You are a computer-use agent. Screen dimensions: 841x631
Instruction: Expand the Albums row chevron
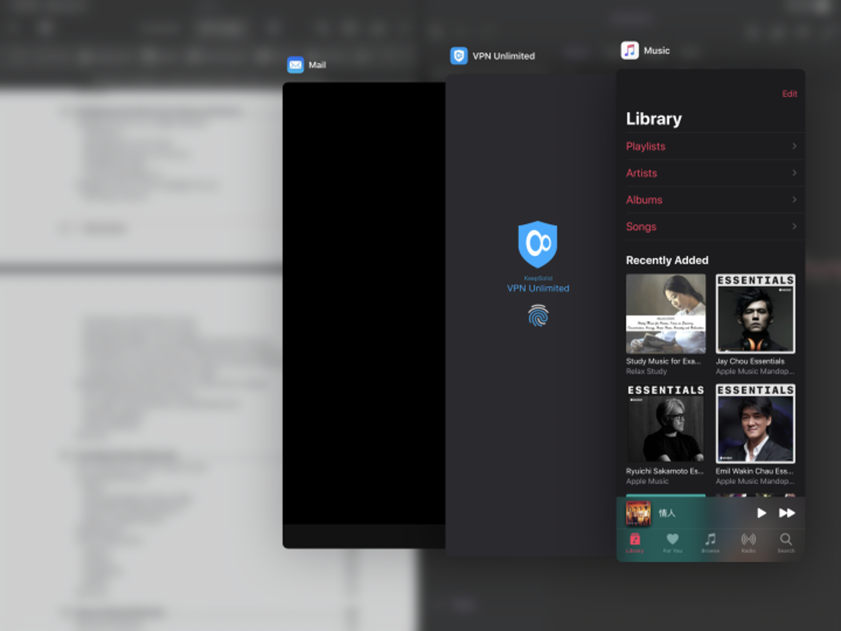[794, 199]
